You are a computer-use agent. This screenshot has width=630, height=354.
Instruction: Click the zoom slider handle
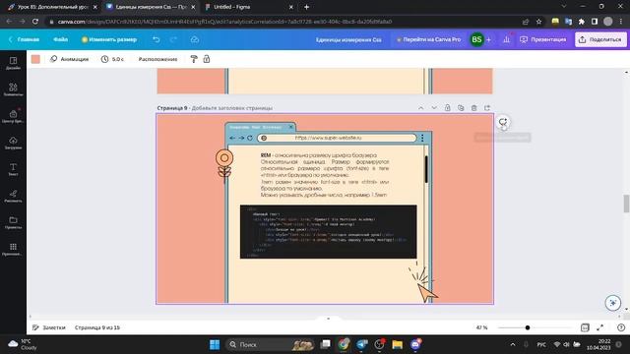point(528,327)
